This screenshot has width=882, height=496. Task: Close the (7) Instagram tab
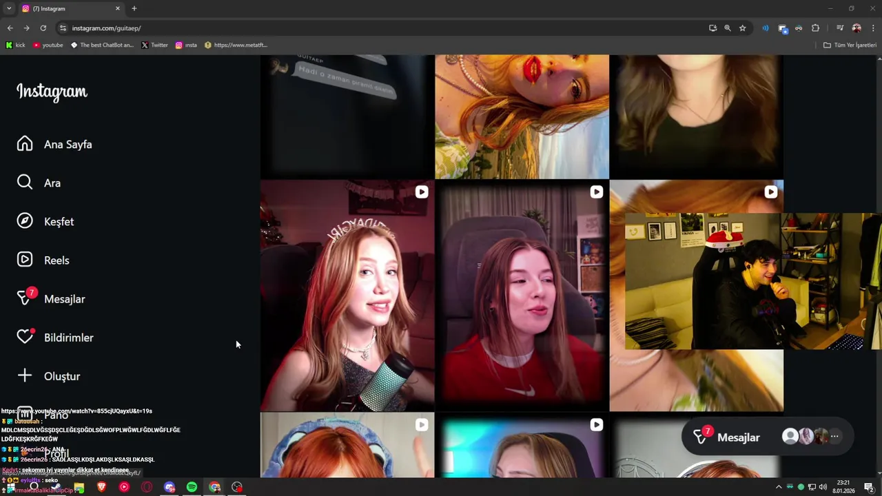tap(117, 8)
